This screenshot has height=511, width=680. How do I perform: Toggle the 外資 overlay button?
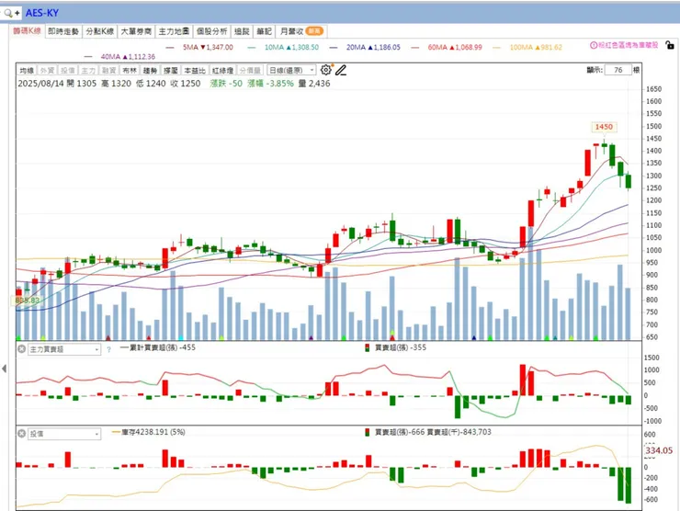[x=47, y=70]
